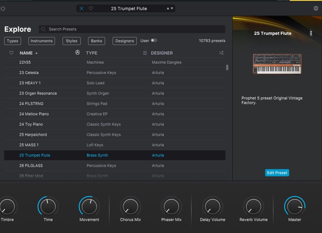Select the 24 Mellow Piano preset
The image size is (322, 233).
click(x=34, y=114)
